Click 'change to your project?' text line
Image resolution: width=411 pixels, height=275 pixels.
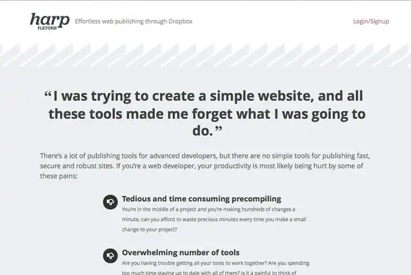coord(149,230)
